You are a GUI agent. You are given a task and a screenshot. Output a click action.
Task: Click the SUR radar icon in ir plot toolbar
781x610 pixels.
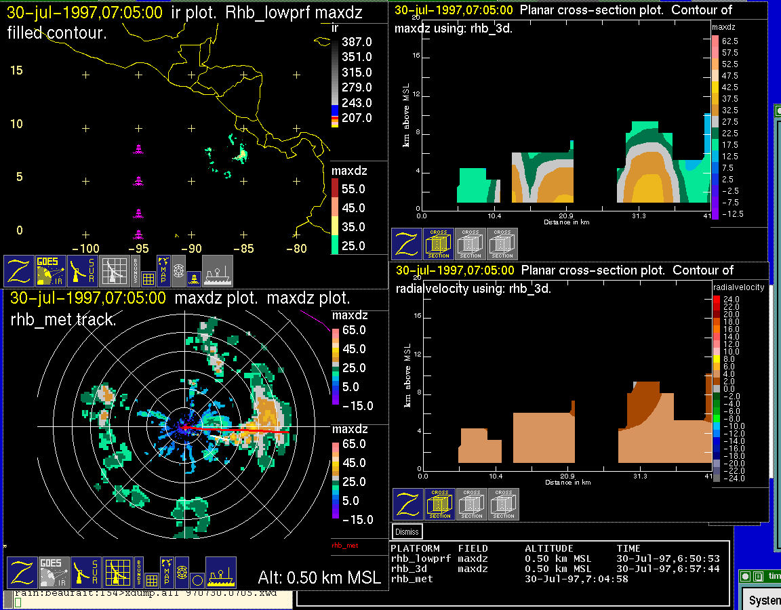click(84, 270)
